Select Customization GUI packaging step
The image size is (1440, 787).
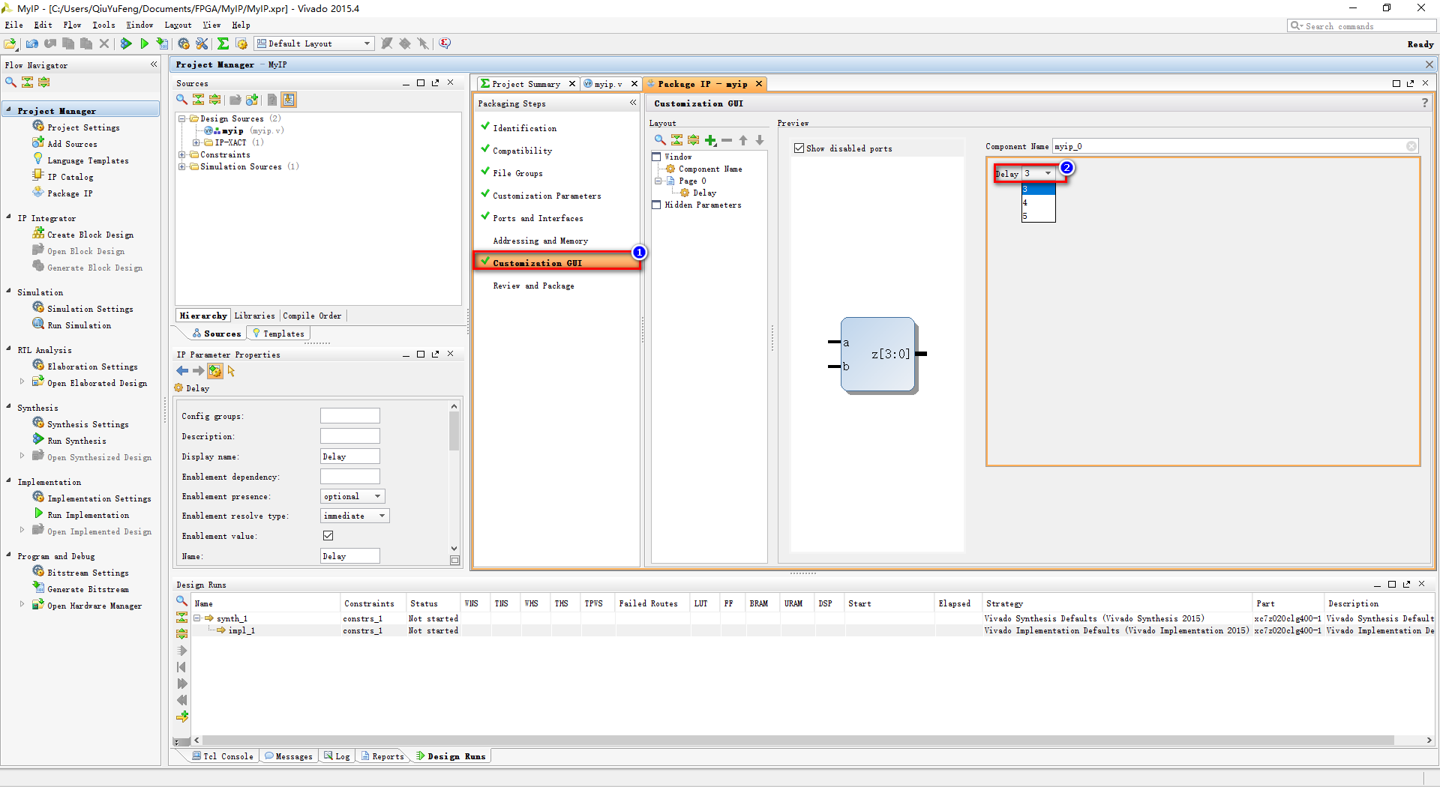[x=556, y=262]
